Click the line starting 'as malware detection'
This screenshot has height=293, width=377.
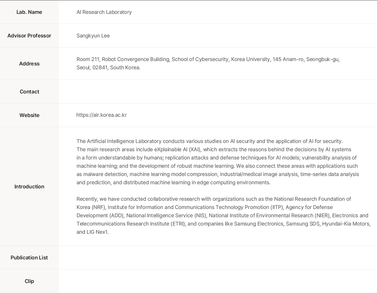point(218,174)
